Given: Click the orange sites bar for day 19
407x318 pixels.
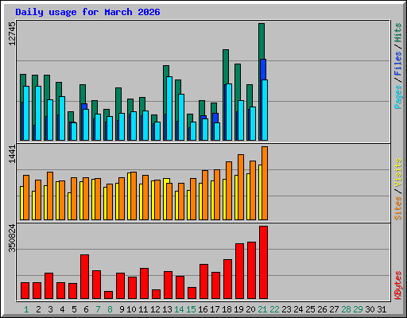Looking at the screenshot, I should tap(241, 187).
